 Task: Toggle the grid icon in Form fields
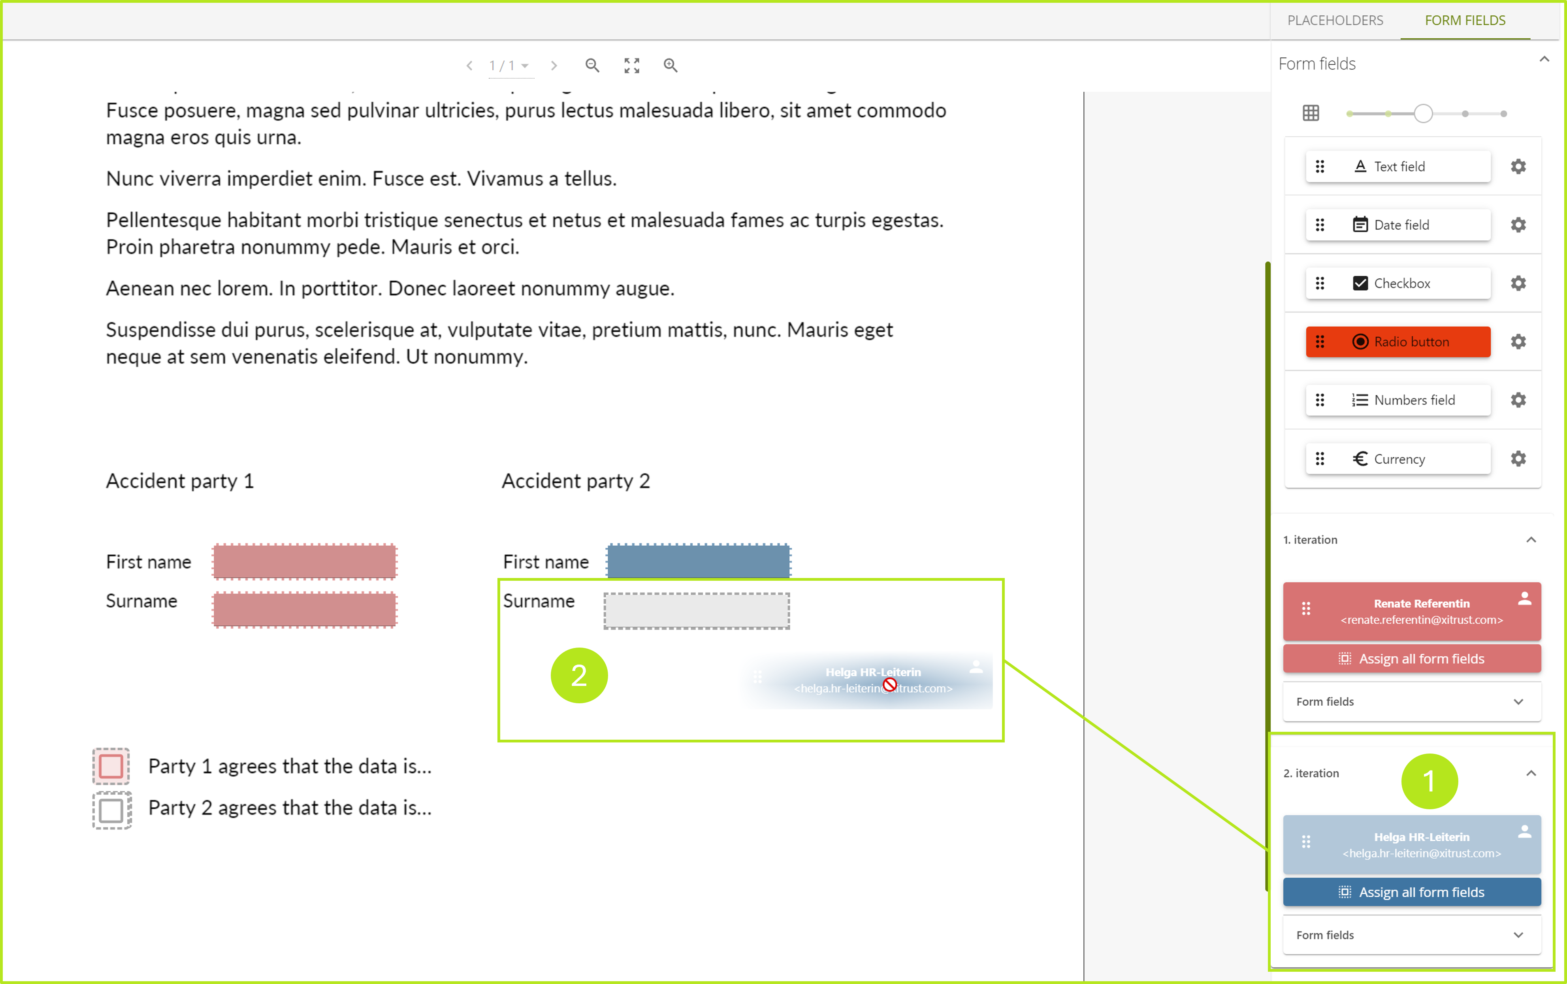(x=1311, y=113)
